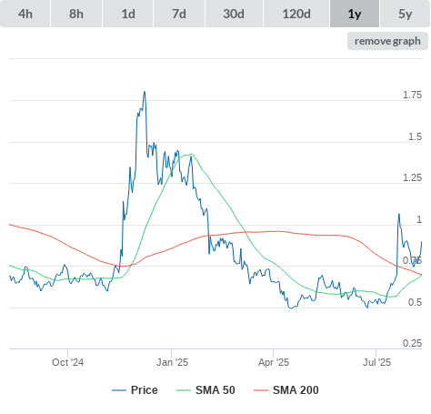
Task: Click the green SMA 50 legend marker
Action: coord(184,390)
